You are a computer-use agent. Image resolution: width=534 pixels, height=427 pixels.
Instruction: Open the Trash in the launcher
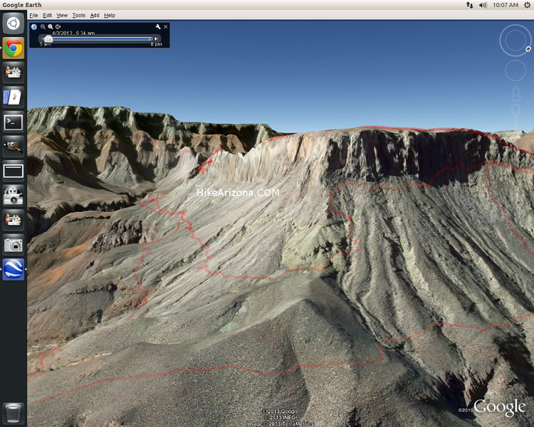(x=14, y=413)
